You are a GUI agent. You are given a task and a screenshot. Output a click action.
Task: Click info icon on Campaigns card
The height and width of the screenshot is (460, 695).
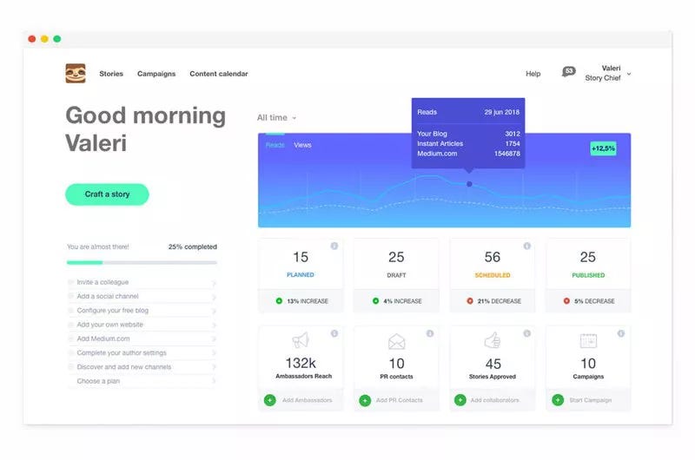pos(620,333)
